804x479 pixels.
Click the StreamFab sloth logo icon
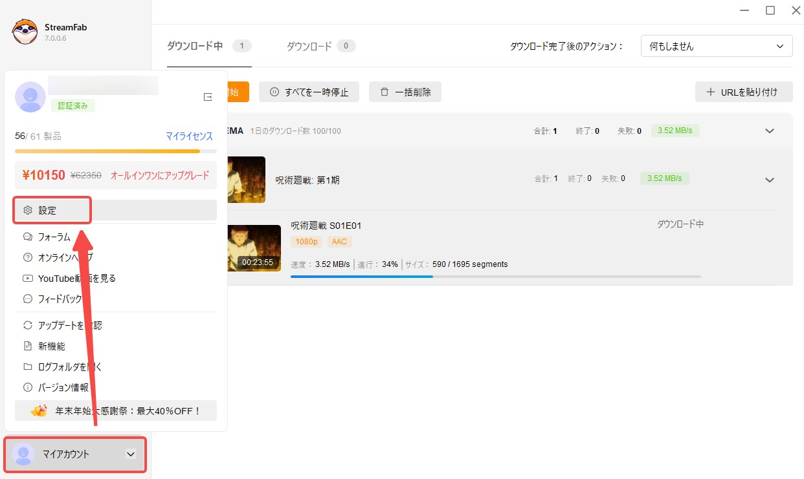25,32
